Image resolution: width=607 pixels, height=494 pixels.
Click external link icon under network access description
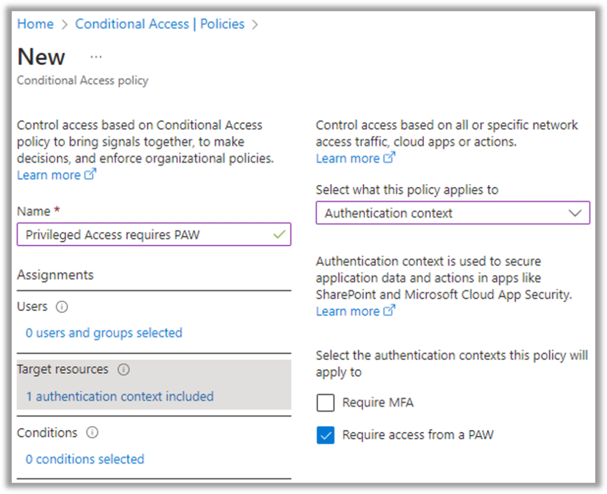pos(389,158)
